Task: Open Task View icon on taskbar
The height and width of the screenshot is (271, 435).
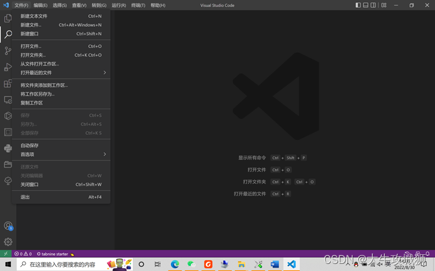Action: [157, 264]
